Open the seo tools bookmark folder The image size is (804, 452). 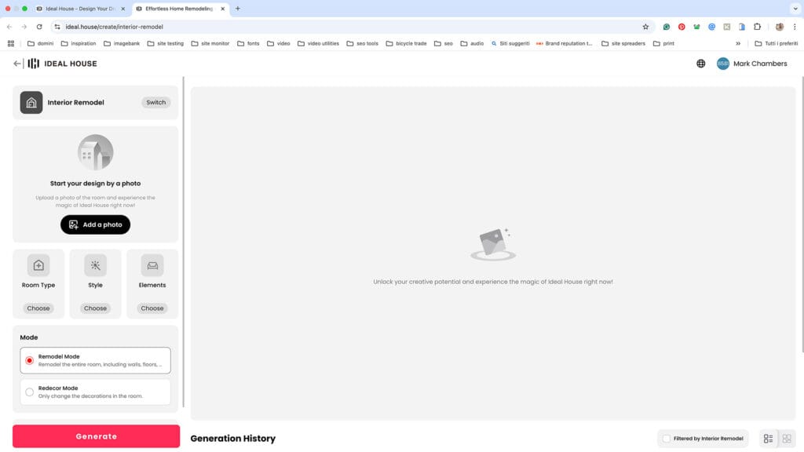tap(362, 43)
